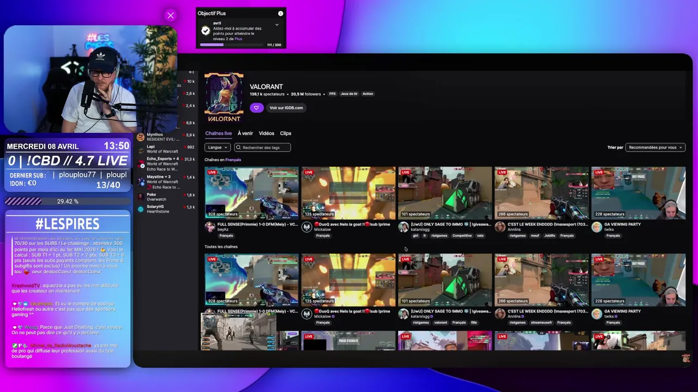
Task: Switch to the Chaînes live tab
Action: click(218, 133)
